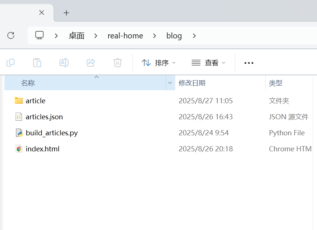Open the 查看 view dropdown

point(208,63)
